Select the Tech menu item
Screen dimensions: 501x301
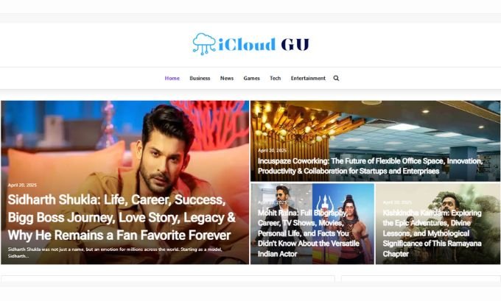click(275, 78)
